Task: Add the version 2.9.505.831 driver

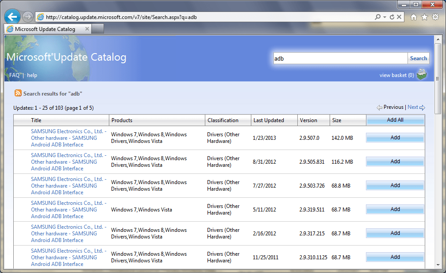Action: point(395,161)
